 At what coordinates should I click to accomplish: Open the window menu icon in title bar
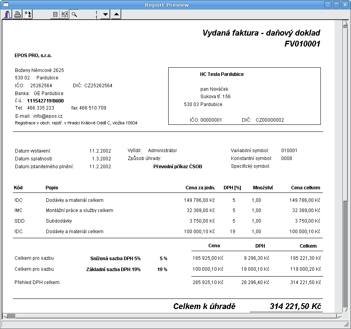tap(6, 5)
